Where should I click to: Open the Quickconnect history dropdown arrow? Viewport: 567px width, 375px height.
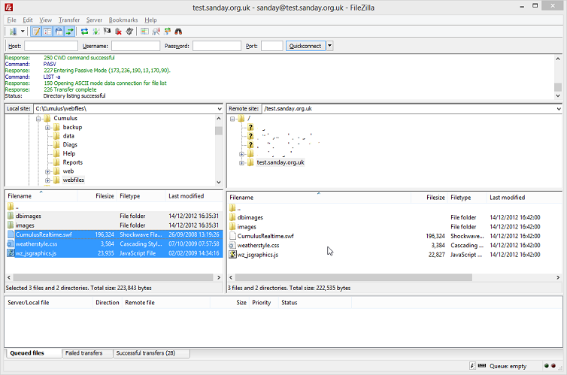tap(329, 46)
